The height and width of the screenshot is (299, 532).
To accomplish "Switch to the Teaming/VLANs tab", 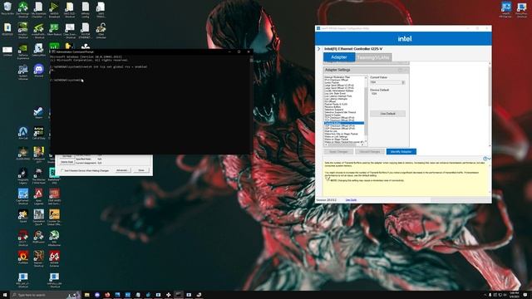I will pyautogui.click(x=373, y=57).
